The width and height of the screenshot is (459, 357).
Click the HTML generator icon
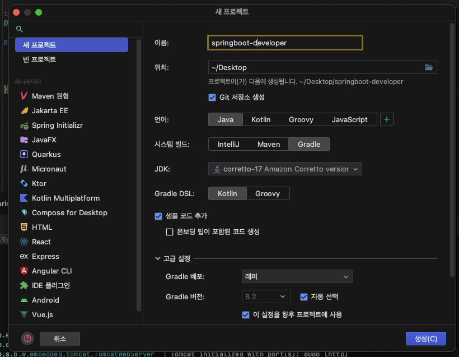(x=24, y=227)
